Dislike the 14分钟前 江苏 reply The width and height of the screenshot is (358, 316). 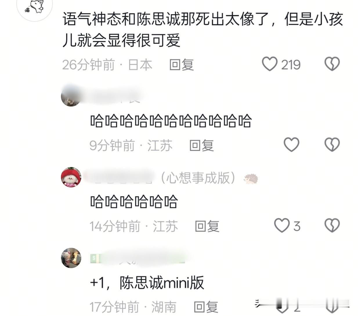pyautogui.click(x=332, y=225)
